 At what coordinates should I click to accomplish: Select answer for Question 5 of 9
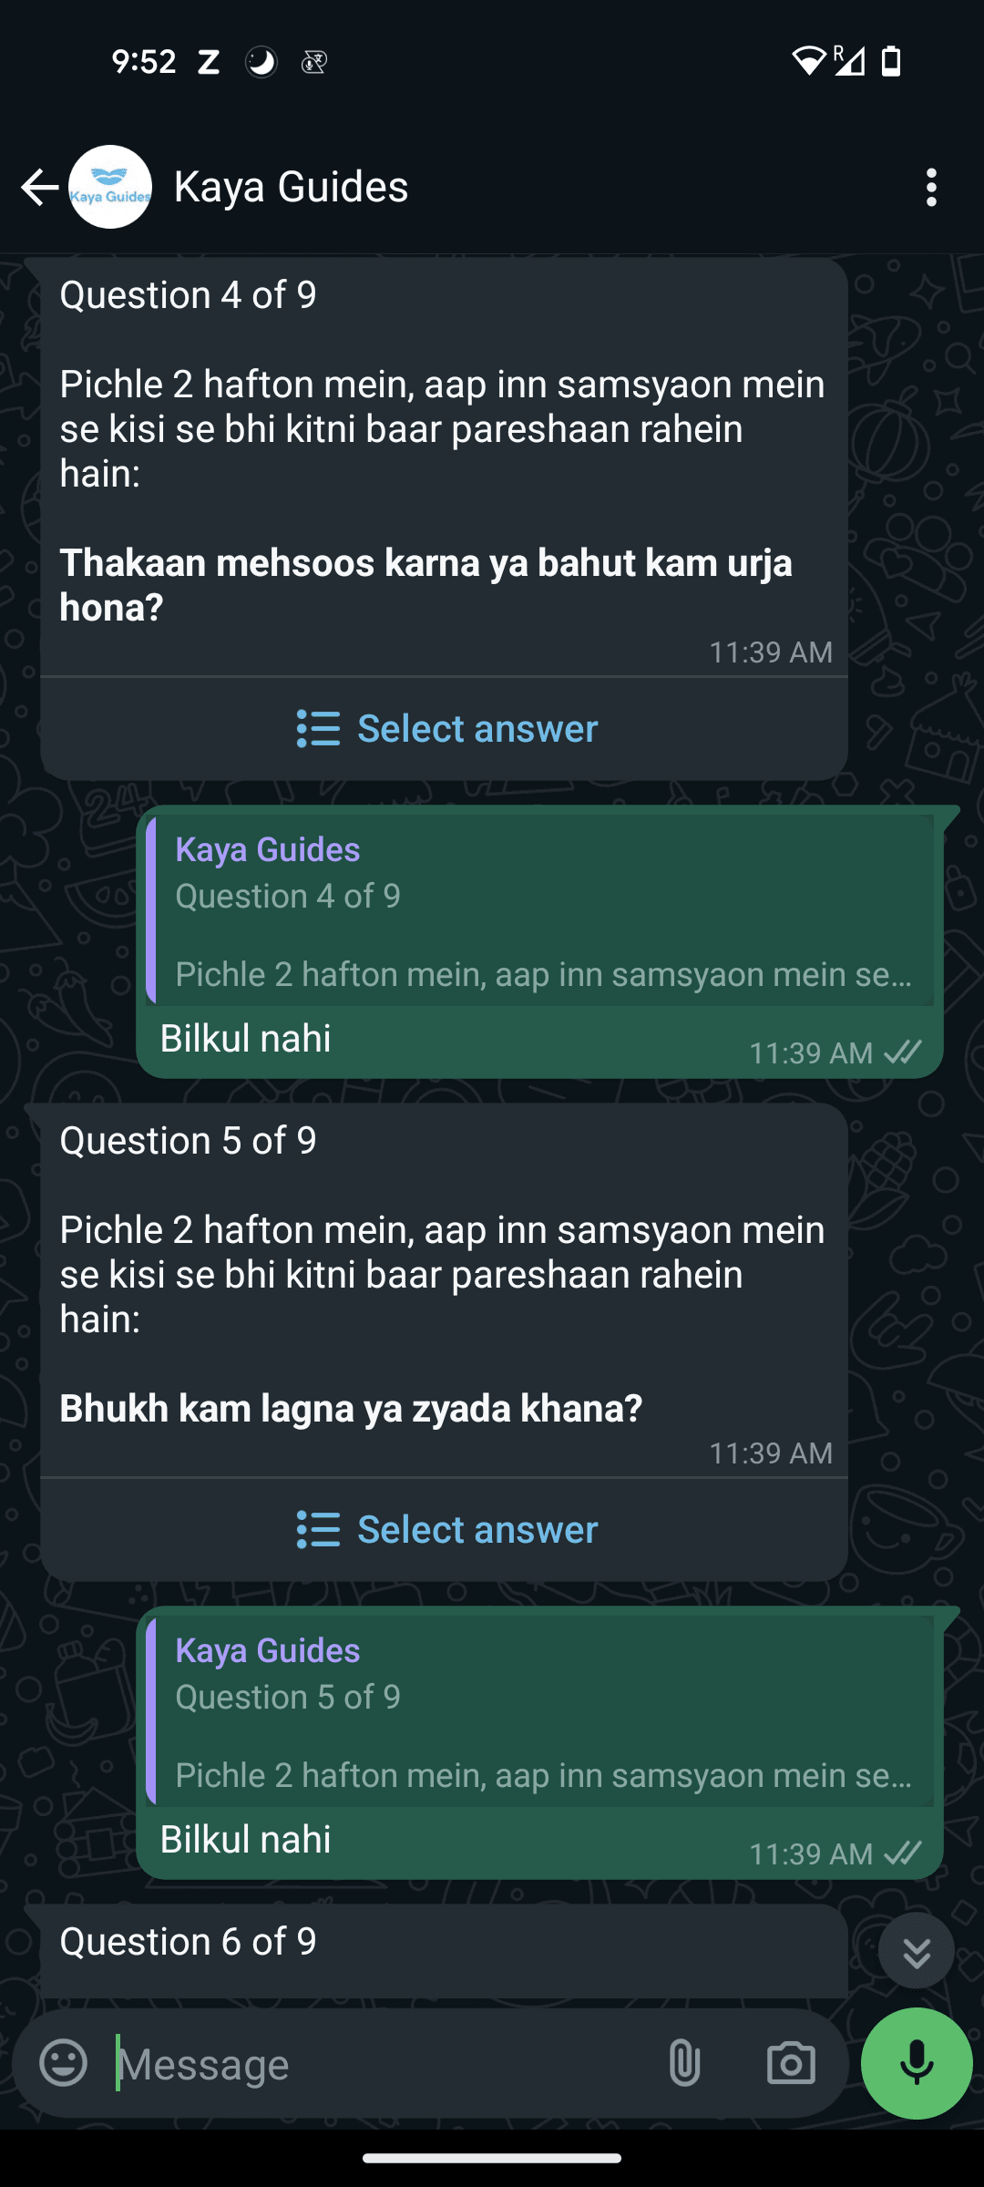point(445,1529)
